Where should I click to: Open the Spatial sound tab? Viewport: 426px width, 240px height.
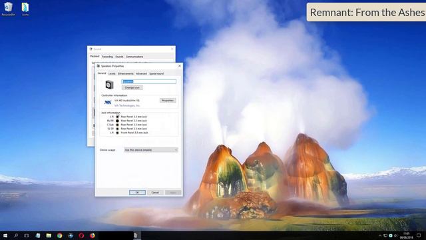(156, 73)
